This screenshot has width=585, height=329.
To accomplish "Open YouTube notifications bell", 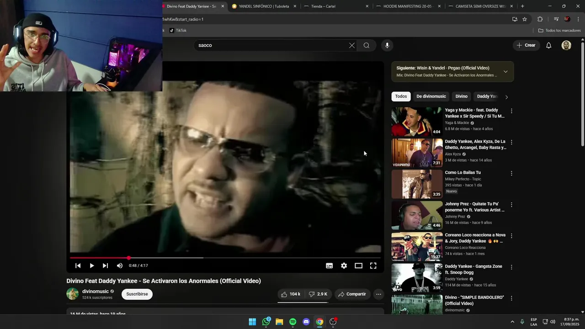I will pyautogui.click(x=548, y=45).
